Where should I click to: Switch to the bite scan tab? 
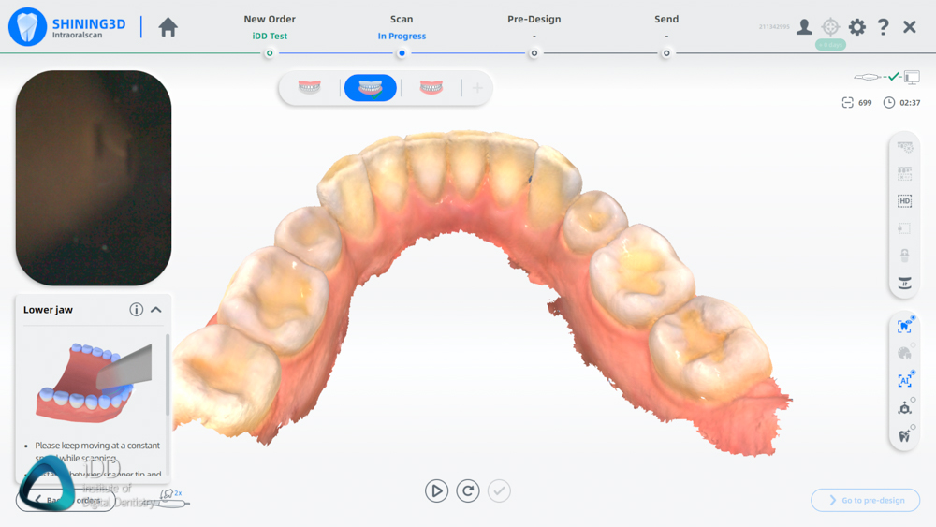click(x=431, y=88)
